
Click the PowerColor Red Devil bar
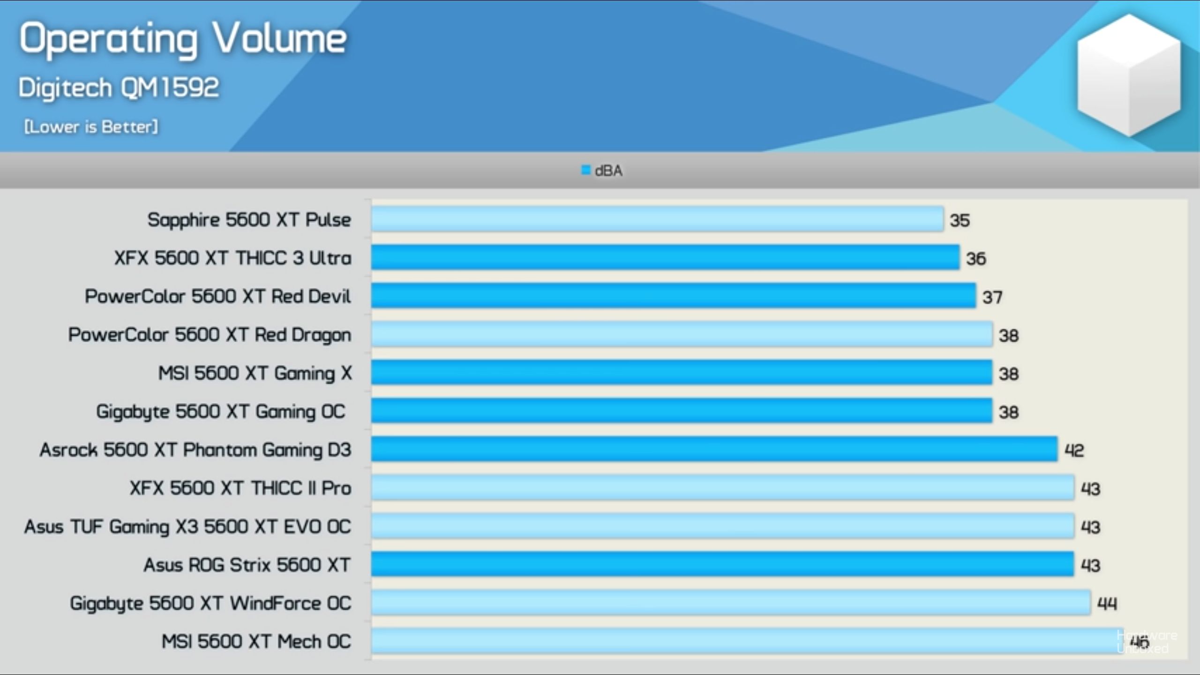point(673,296)
